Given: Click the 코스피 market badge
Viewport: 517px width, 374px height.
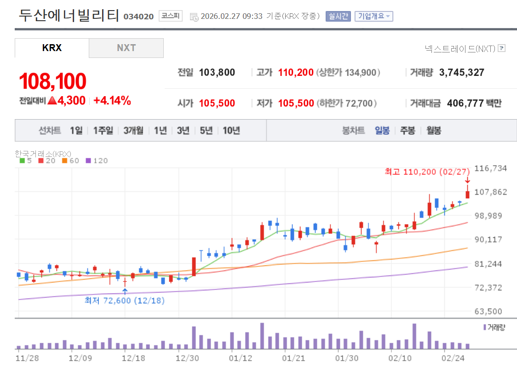Looking at the screenshot, I should pos(170,15).
